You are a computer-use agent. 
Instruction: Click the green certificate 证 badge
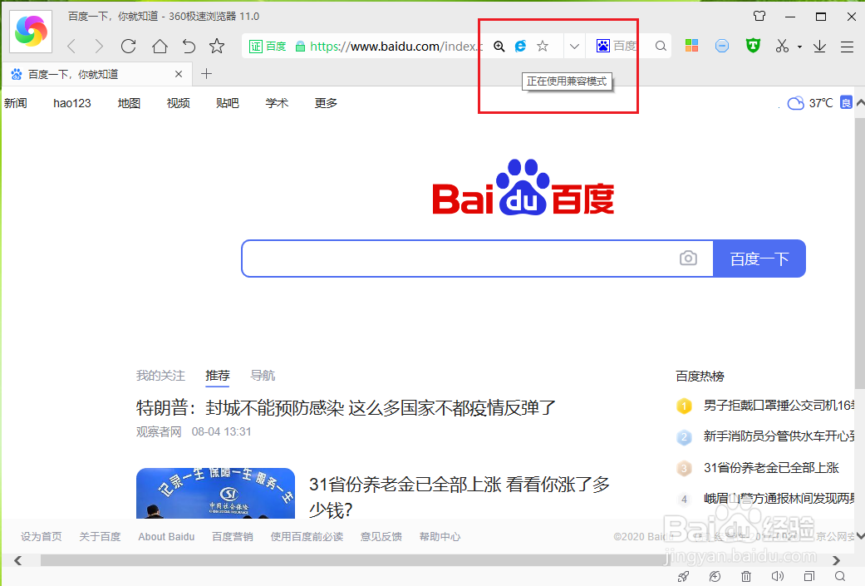point(255,47)
